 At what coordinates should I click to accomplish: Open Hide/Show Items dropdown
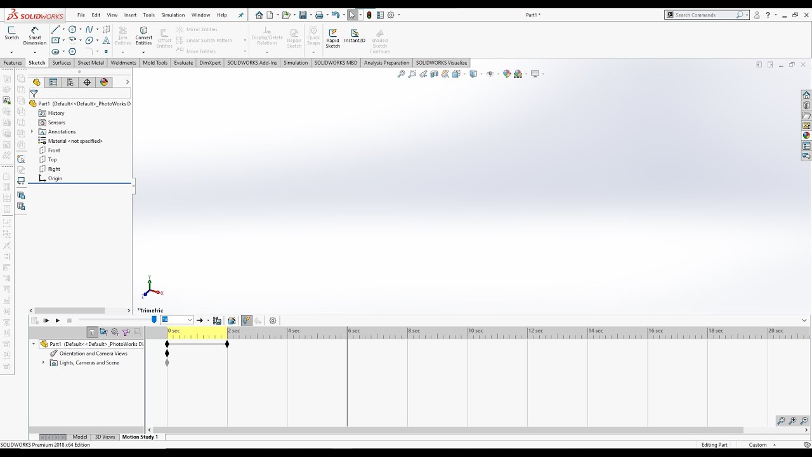pyautogui.click(x=499, y=74)
